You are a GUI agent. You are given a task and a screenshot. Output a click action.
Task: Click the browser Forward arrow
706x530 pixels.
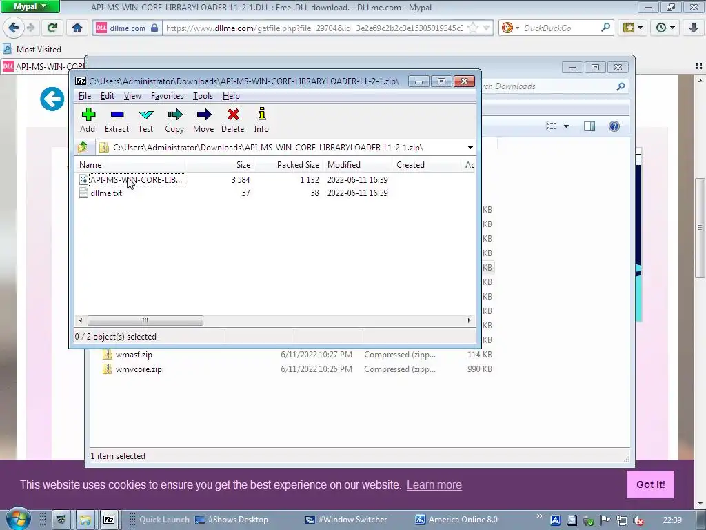coord(30,28)
